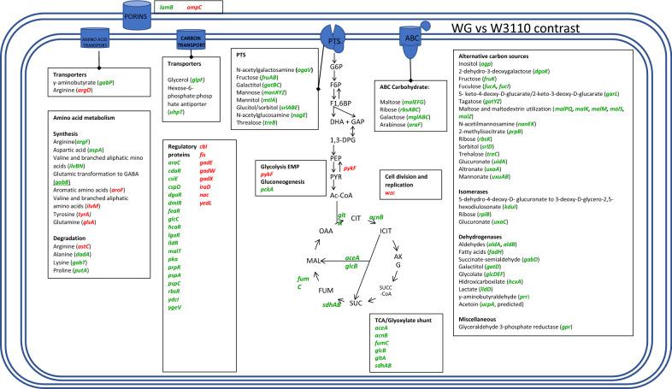Click red aroF beside Aromatic amino acids
This screenshot has width=672, height=389.
117,190
